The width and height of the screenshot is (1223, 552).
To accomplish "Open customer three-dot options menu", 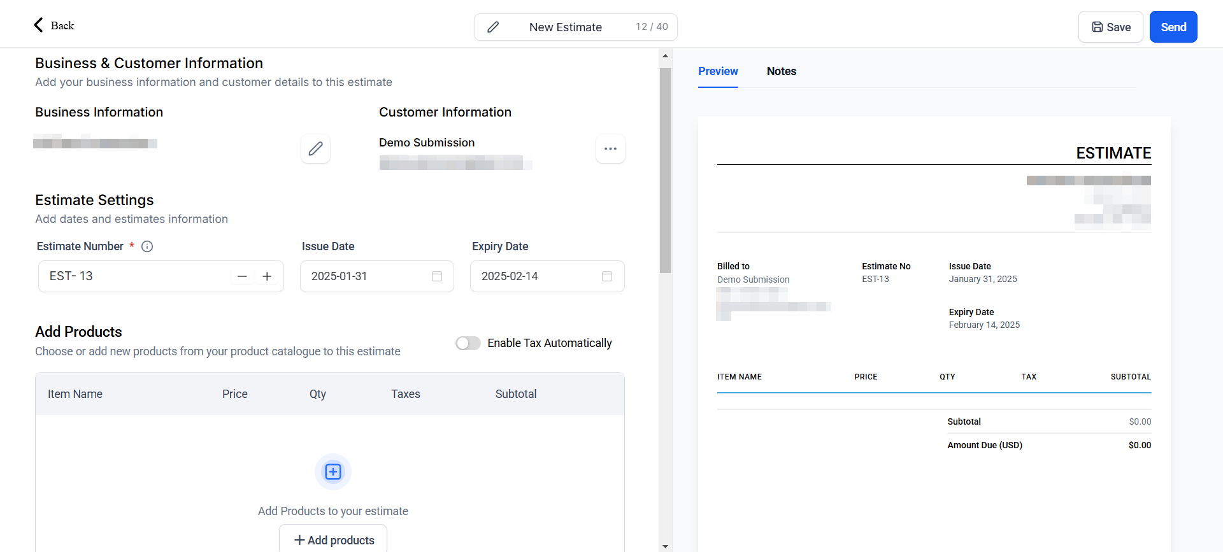I will (610, 149).
